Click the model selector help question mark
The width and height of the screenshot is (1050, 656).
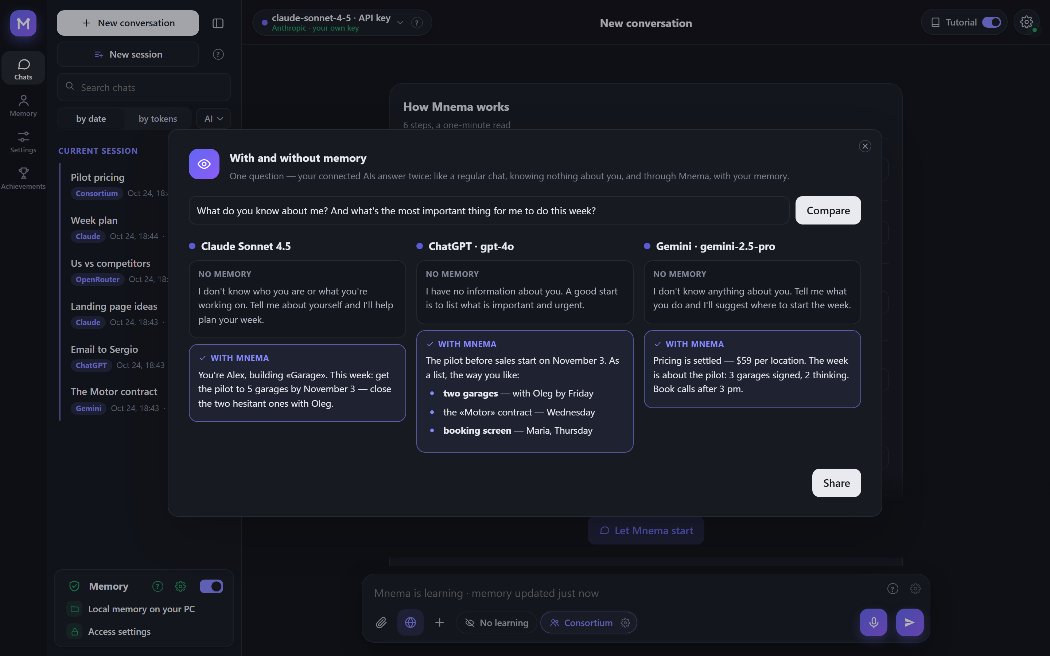[x=417, y=23]
